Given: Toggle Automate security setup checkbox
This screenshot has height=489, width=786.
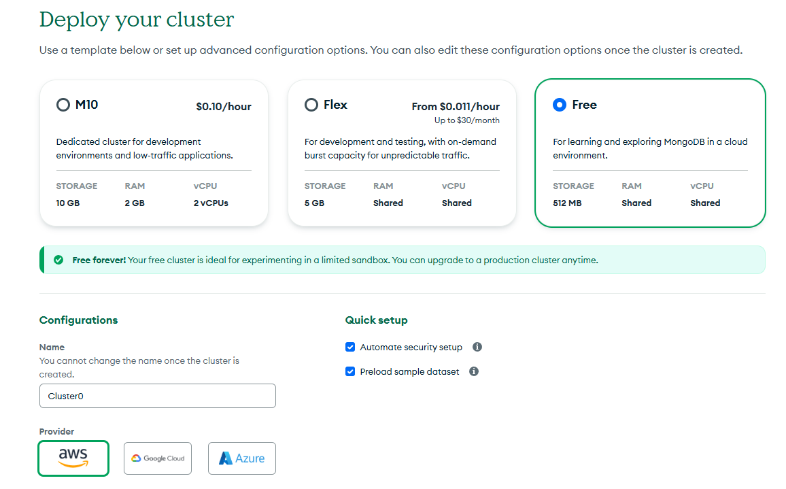Looking at the screenshot, I should click(x=350, y=347).
